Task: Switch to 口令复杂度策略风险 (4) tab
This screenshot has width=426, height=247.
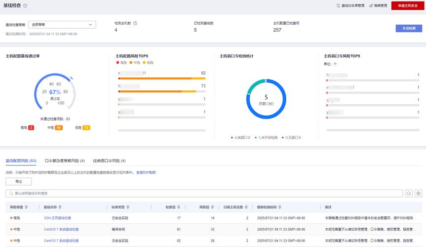Action: [65, 161]
